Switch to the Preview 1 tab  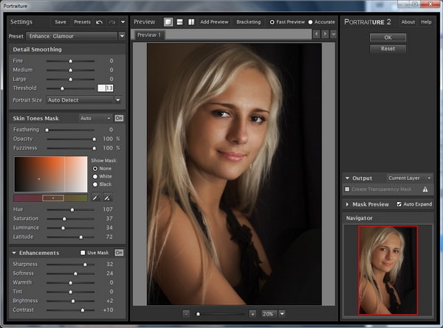(149, 35)
